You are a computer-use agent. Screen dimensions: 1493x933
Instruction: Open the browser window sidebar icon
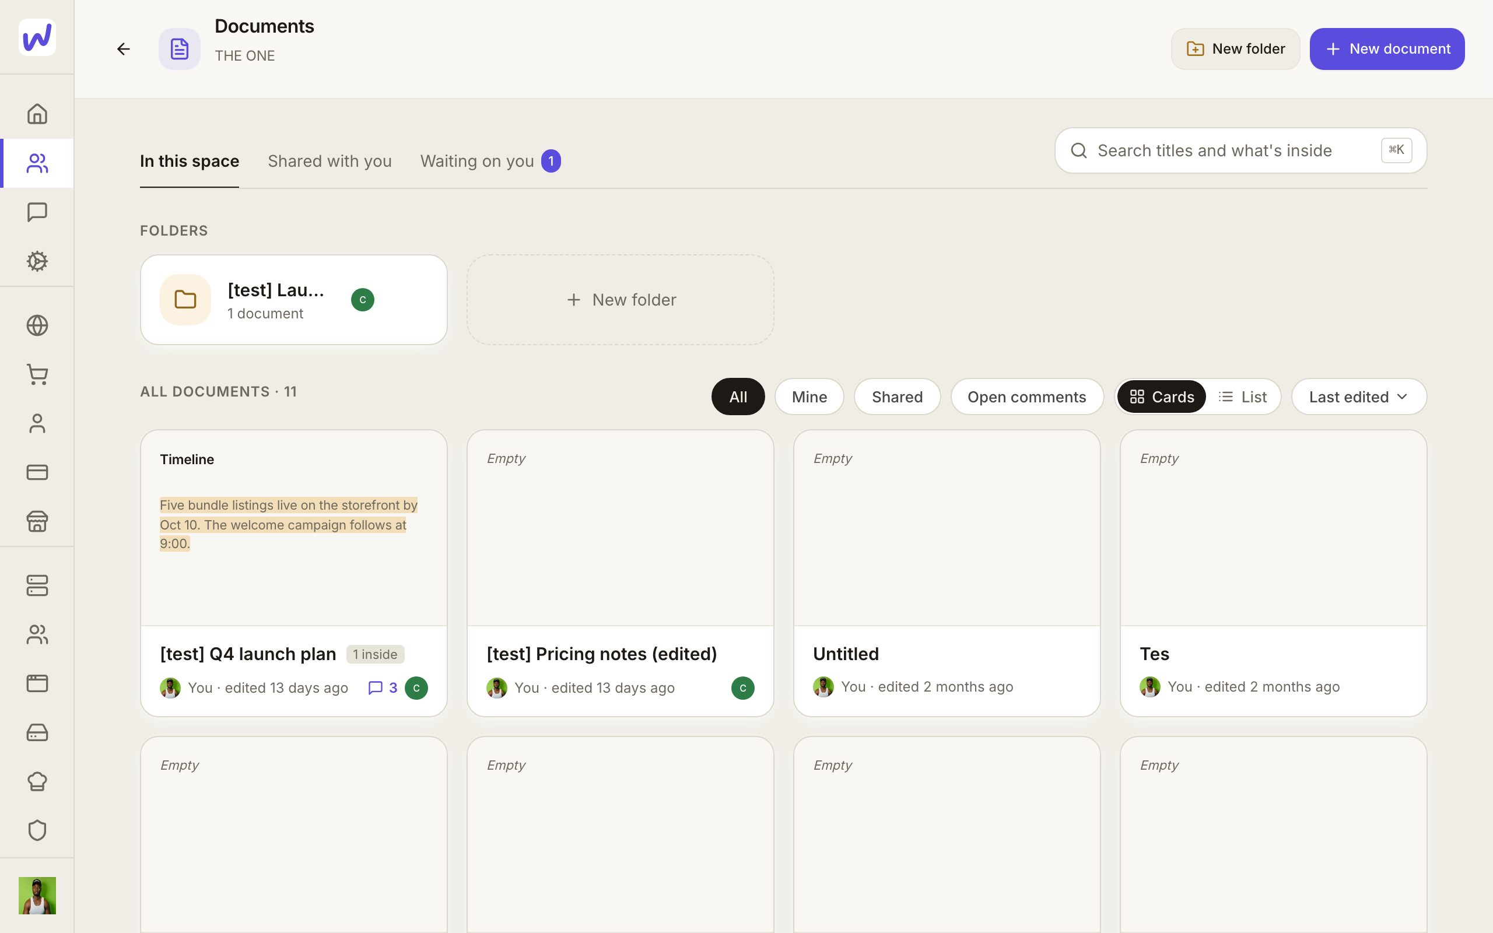coord(37,683)
